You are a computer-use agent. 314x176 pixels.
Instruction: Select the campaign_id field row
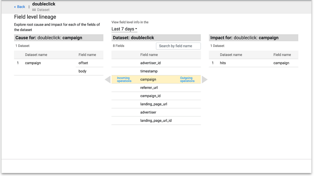pos(156,96)
